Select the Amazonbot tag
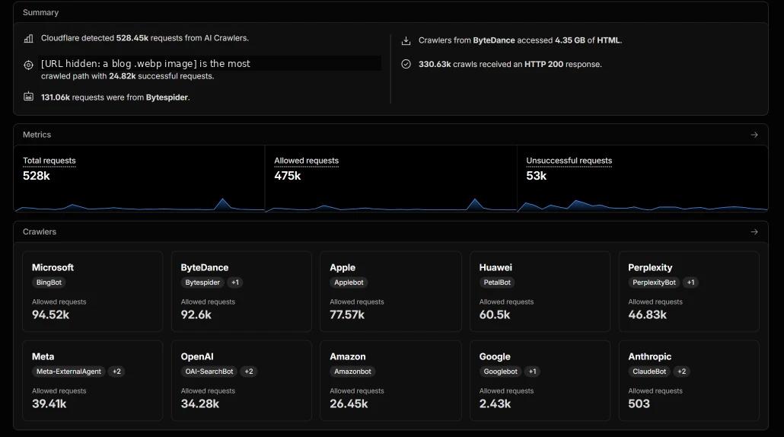 point(352,372)
